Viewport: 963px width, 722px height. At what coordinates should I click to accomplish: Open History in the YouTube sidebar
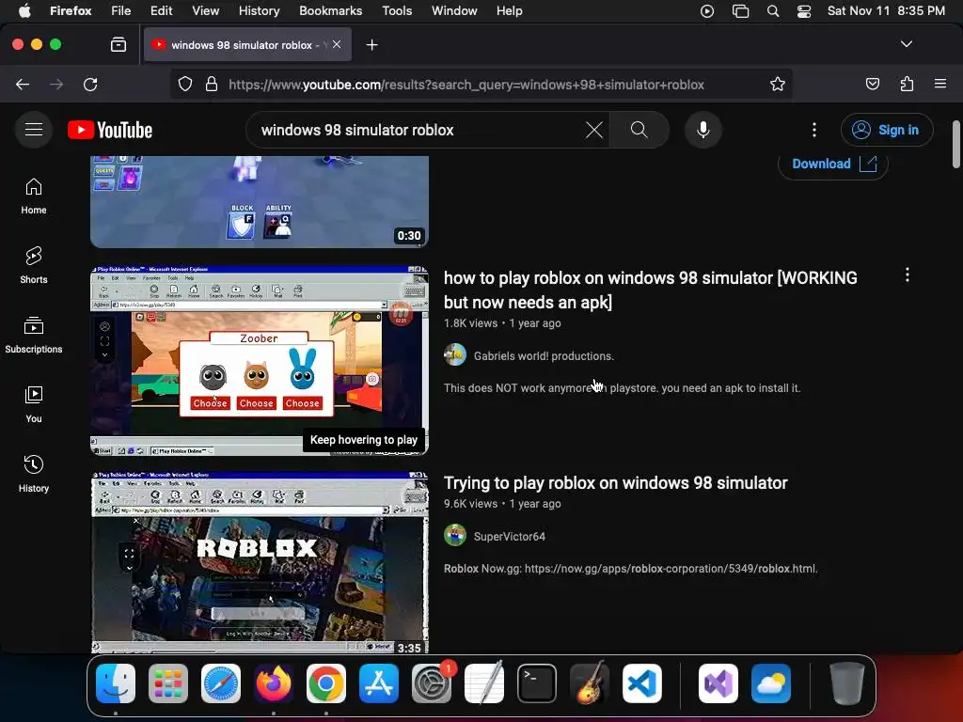[34, 474]
